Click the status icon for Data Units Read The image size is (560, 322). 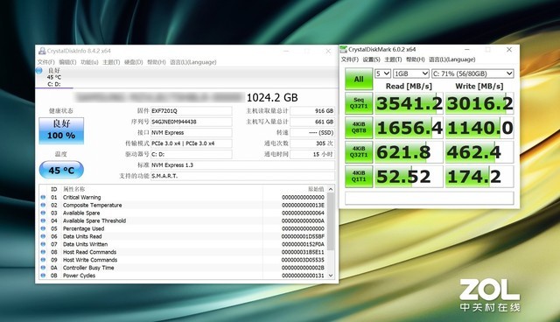43,236
